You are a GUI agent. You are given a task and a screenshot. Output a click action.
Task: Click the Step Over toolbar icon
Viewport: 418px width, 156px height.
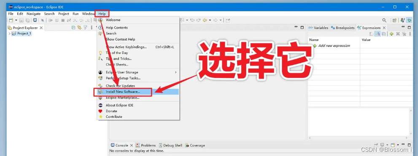(x=81, y=21)
